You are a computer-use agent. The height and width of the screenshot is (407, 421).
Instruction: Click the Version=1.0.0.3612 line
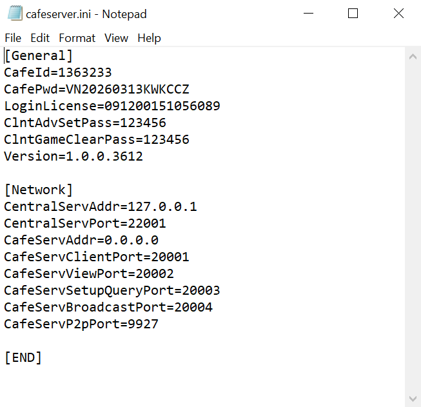tap(73, 157)
